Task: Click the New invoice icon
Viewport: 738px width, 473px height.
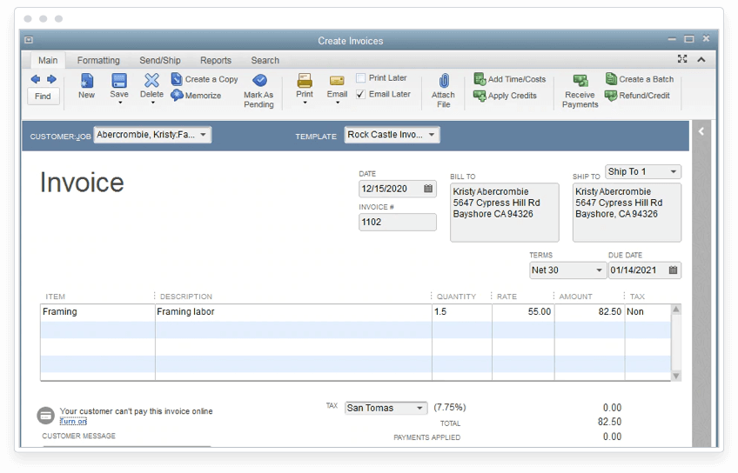Action: tap(87, 80)
